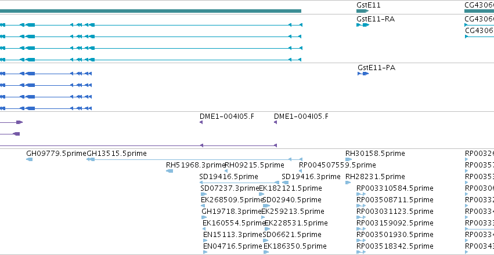Click the RP003518342.5prime label
494x255 pixels.
click(x=395, y=246)
